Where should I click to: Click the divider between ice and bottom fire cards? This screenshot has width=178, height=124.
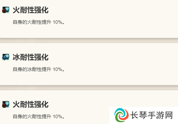coord(89,88)
